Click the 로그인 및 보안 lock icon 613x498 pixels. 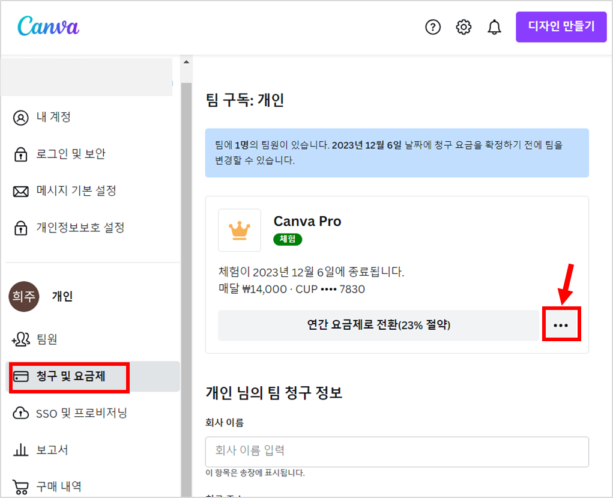pos(21,154)
